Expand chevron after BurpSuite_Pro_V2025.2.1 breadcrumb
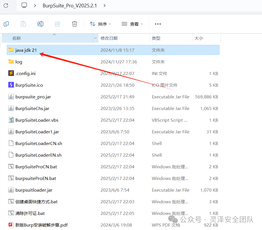The height and width of the screenshot is (230, 262). pyautogui.click(x=105, y=5)
